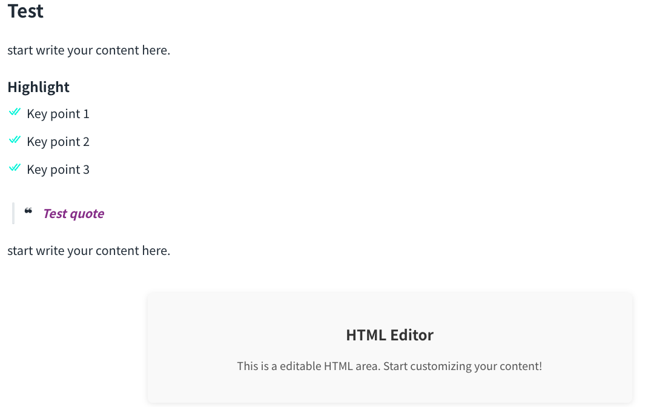Select the 'HTML Editor' card heading
This screenshot has height=407, width=648.
tap(389, 335)
